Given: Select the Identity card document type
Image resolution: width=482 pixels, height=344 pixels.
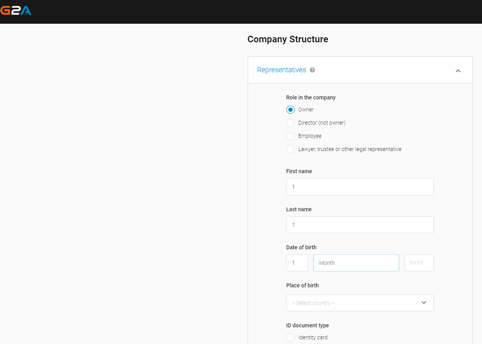Looking at the screenshot, I should click(x=290, y=338).
